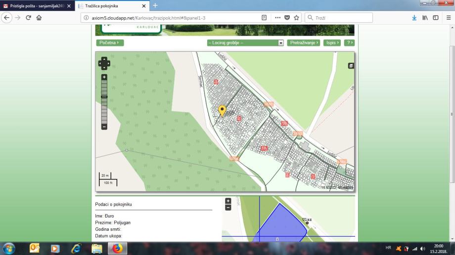Open the question mark help button
The width and height of the screenshot is (455, 255).
349,42
